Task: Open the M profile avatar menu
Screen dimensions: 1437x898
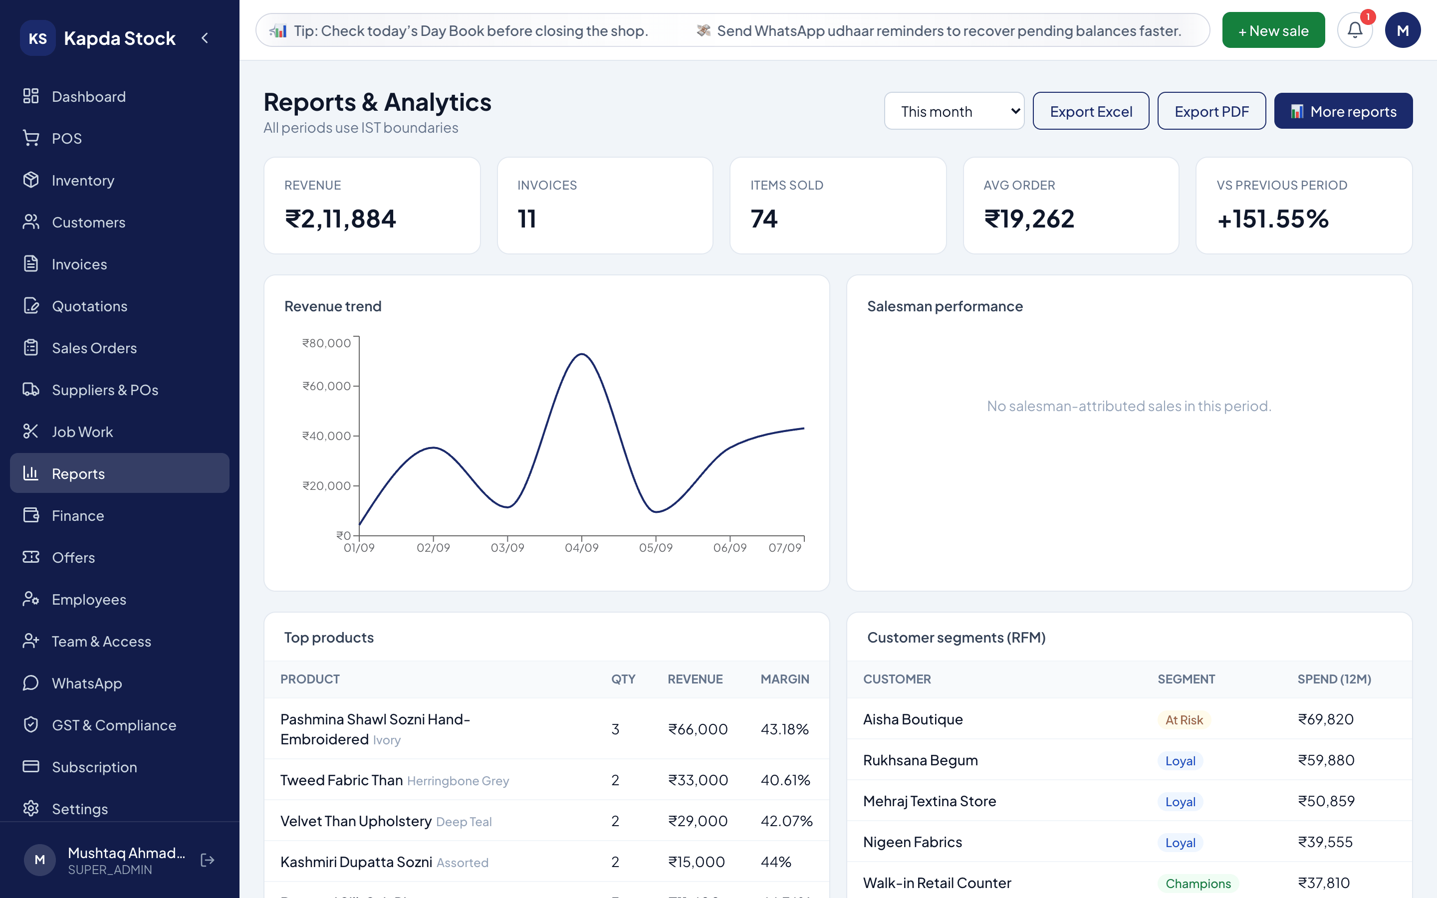Action: click(1403, 30)
